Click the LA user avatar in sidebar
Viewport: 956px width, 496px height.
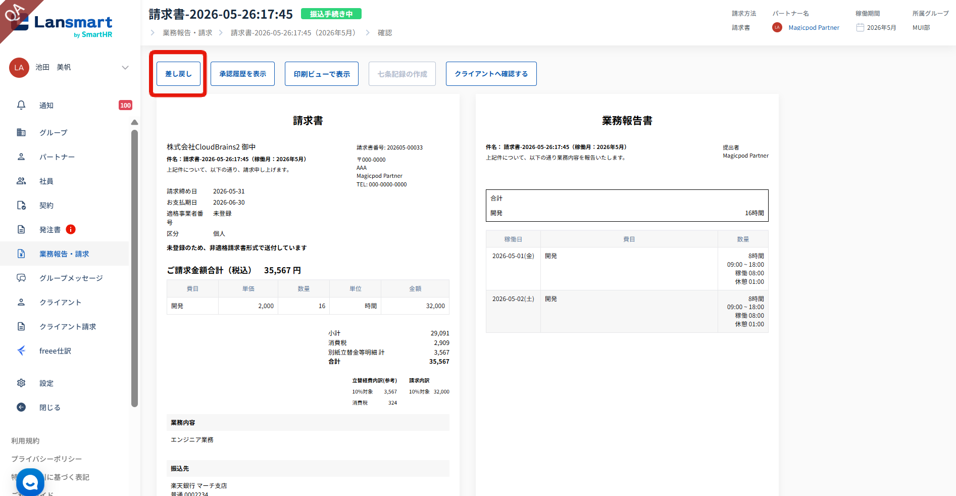pyautogui.click(x=19, y=68)
